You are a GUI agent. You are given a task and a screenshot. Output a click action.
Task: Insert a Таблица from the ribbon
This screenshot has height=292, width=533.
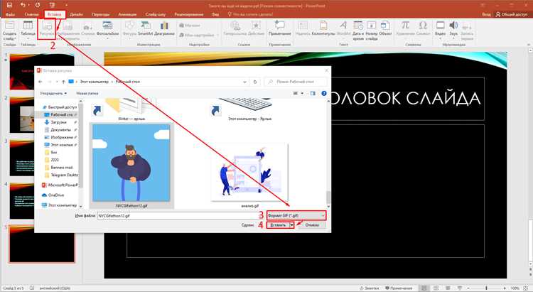(x=28, y=29)
